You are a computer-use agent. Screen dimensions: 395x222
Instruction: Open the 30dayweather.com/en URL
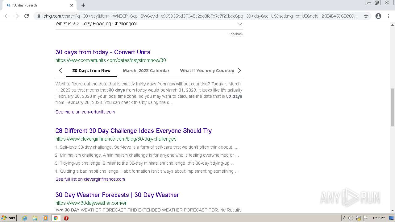coord(91,203)
